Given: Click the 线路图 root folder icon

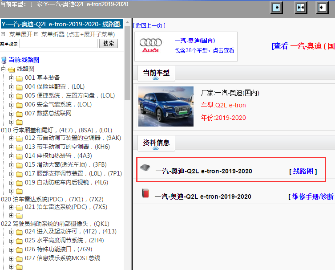Looking at the screenshot, I should point(11,70).
